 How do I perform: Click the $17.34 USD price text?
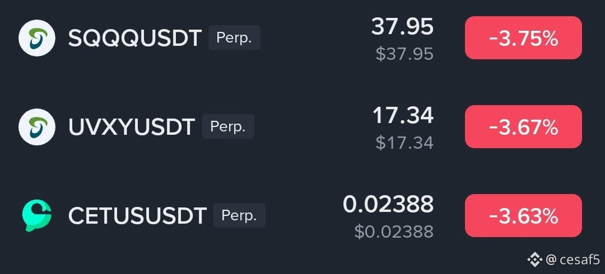pyautogui.click(x=405, y=143)
